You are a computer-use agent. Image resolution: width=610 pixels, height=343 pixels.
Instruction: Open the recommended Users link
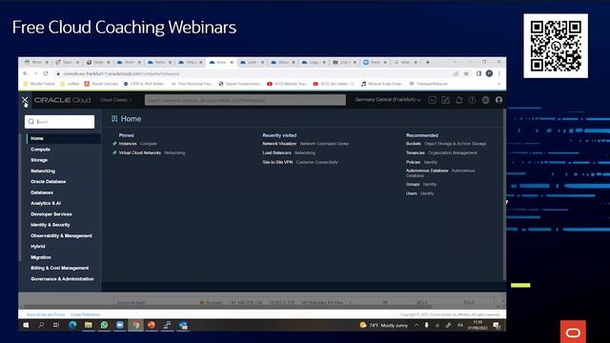pyautogui.click(x=411, y=193)
